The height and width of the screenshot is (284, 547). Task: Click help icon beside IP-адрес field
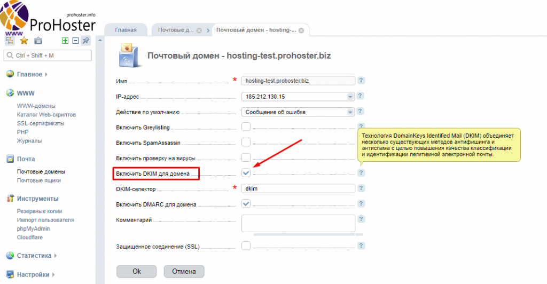361,96
